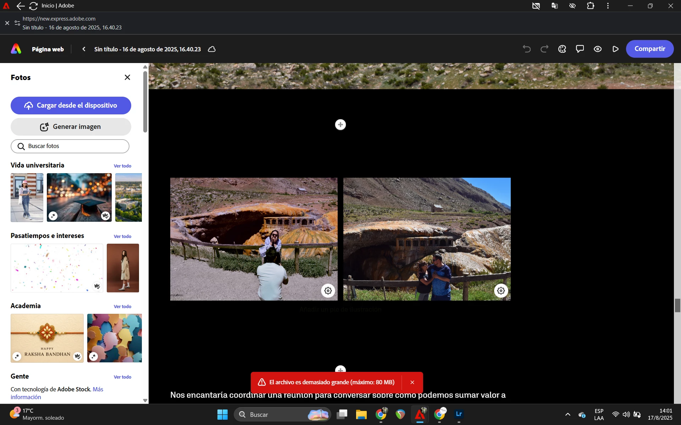
Task: Click the cloud sync status icon
Action: tap(212, 49)
